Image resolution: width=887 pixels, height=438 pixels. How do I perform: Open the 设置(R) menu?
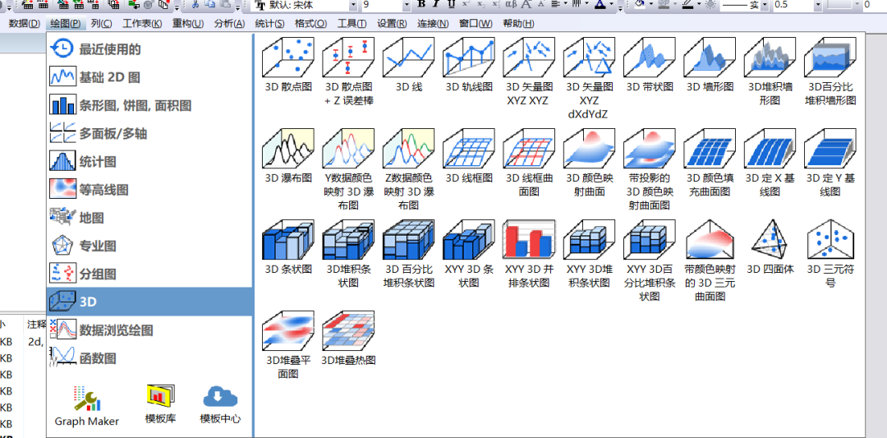pyautogui.click(x=392, y=24)
